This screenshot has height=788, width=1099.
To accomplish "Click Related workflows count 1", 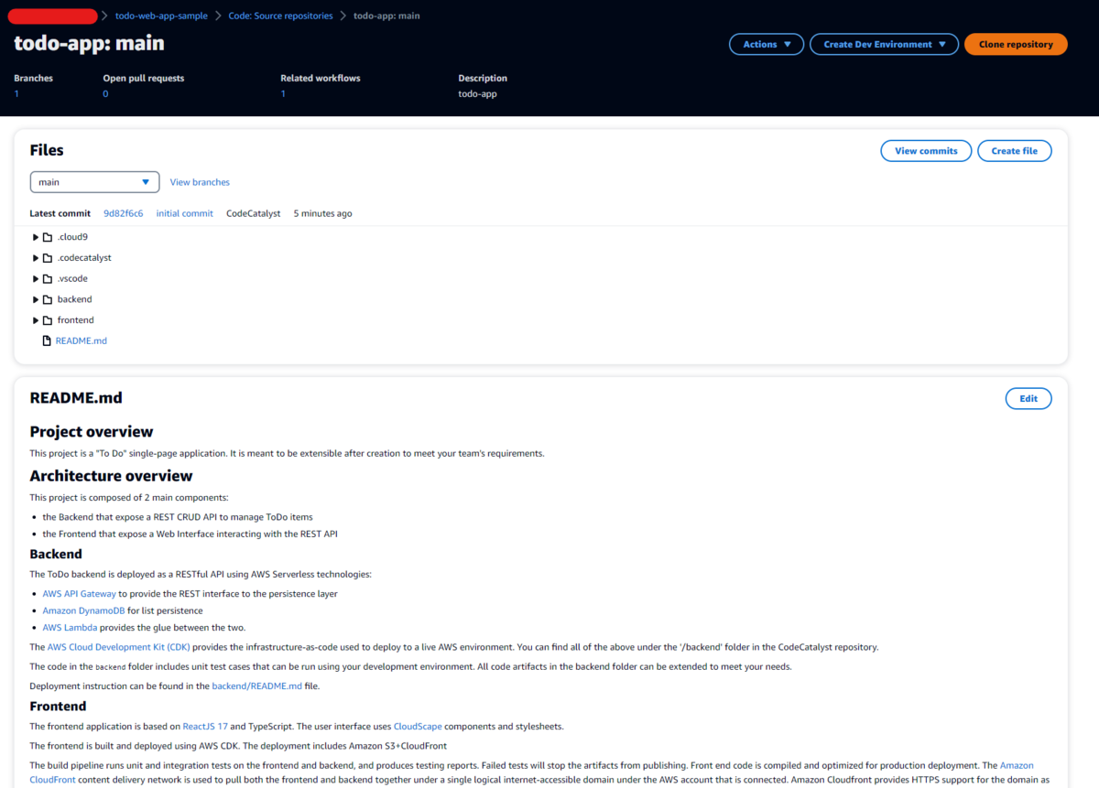I will pos(283,93).
